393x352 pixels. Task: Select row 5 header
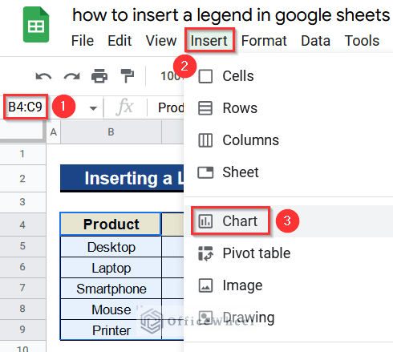click(x=22, y=246)
